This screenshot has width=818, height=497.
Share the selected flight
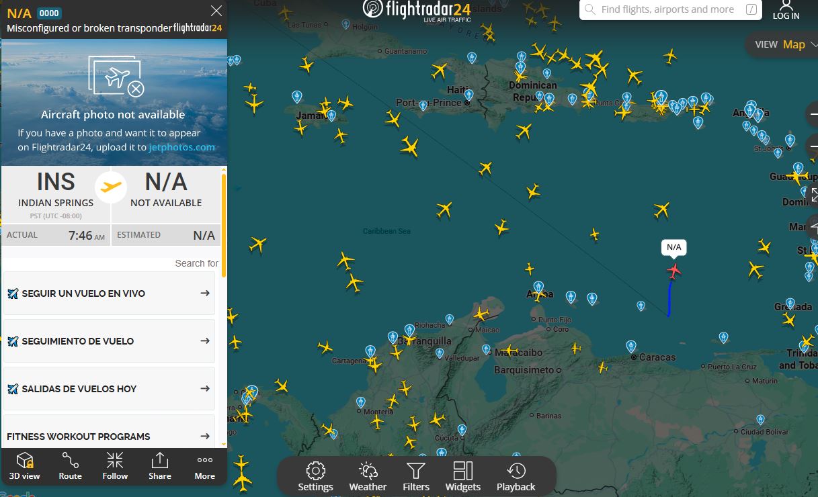pyautogui.click(x=160, y=466)
